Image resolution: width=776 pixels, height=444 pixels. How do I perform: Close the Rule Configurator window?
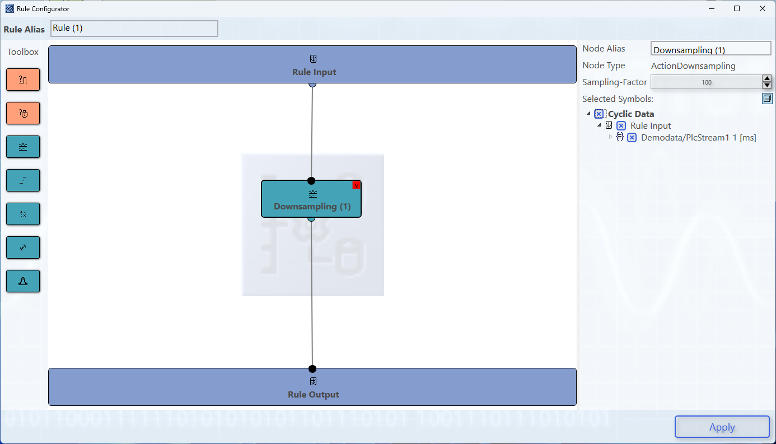[x=763, y=8]
